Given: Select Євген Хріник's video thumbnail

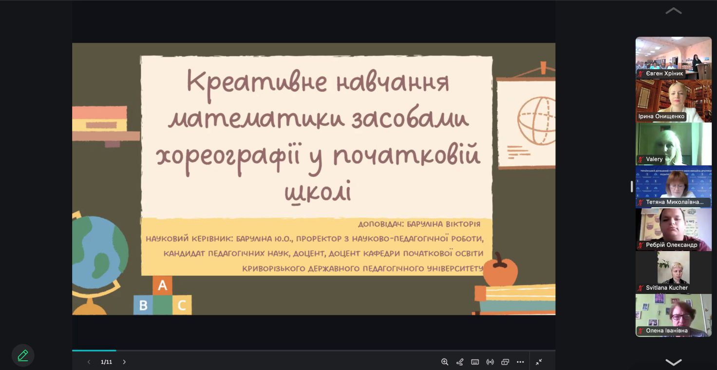Looking at the screenshot, I should (673, 58).
